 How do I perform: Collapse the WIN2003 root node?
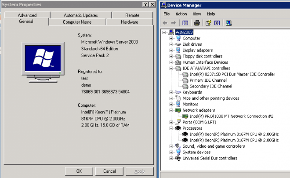tap(164, 33)
